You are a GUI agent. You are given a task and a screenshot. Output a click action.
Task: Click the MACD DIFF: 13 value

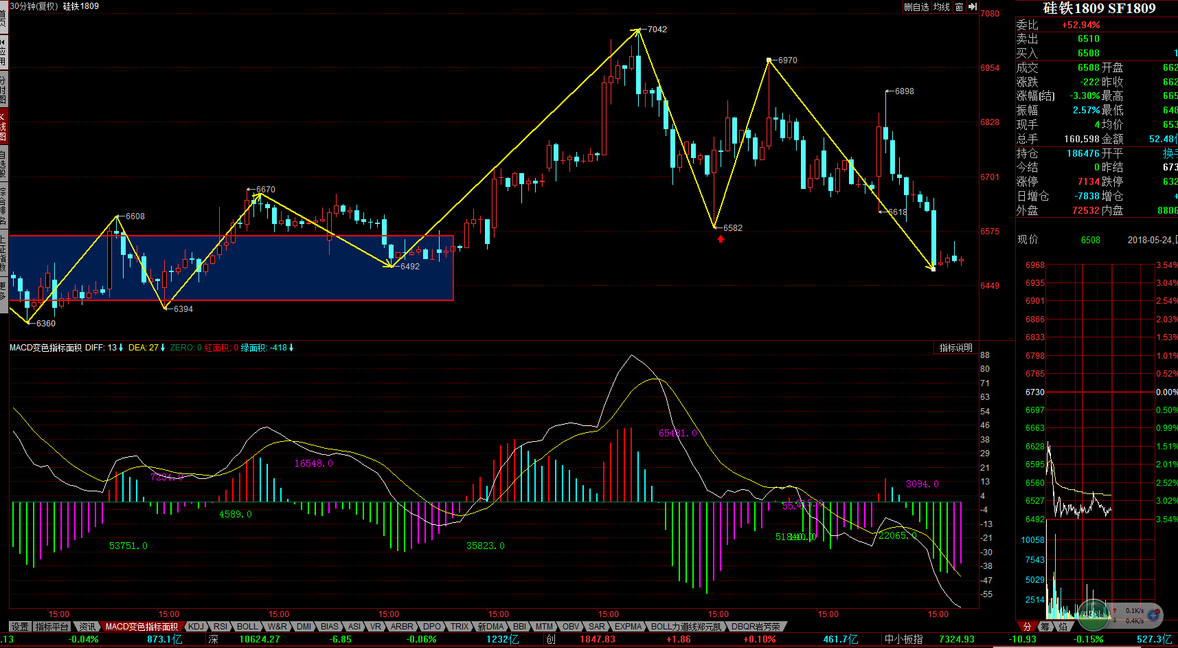click(x=104, y=348)
